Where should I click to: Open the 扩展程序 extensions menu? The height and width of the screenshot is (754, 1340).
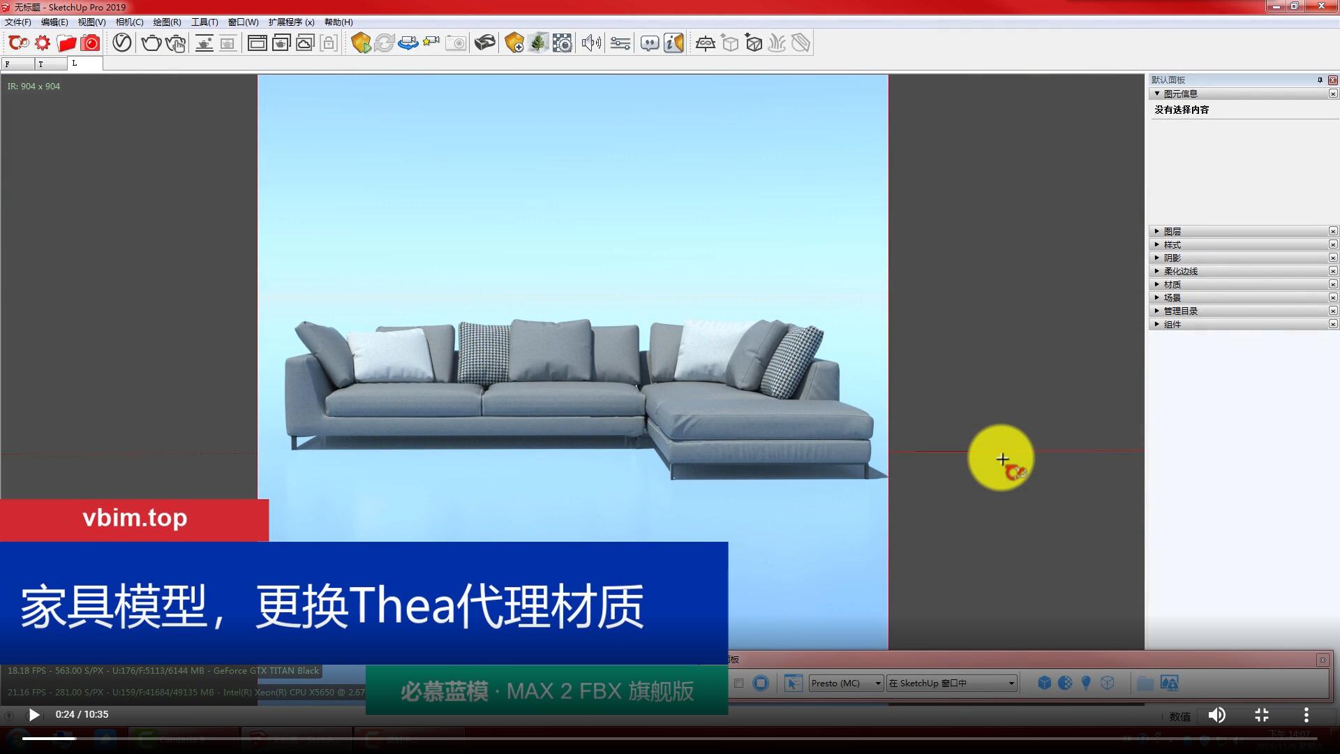pos(291,22)
